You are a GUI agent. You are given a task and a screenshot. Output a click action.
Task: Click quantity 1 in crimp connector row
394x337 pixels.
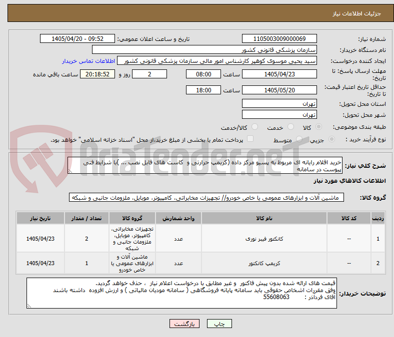[86, 263]
